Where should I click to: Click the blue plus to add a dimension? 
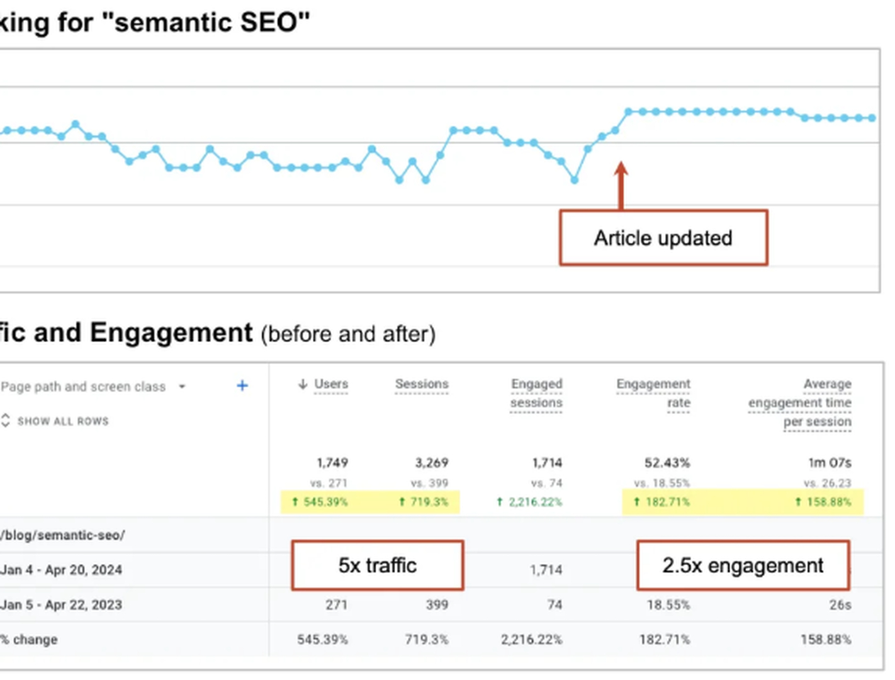[242, 385]
